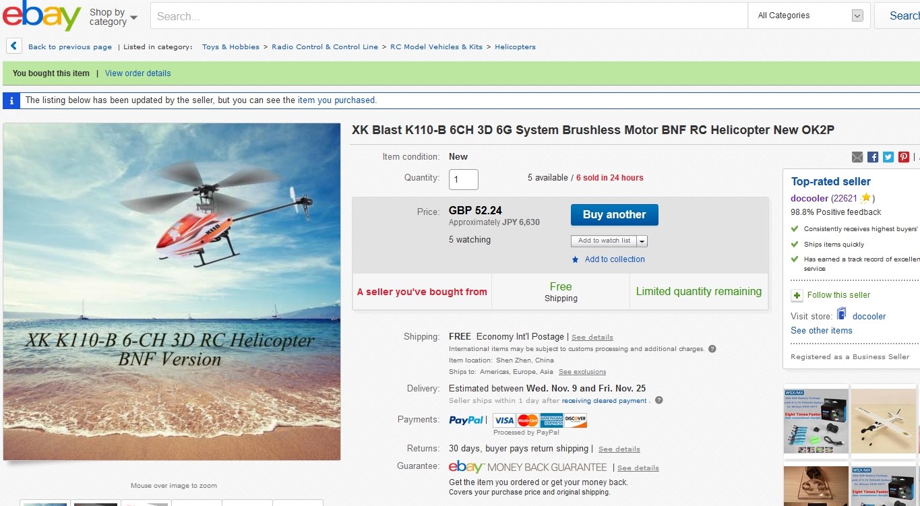This screenshot has width=920, height=506.
Task: Click into the eBay search box
Action: tap(449, 15)
